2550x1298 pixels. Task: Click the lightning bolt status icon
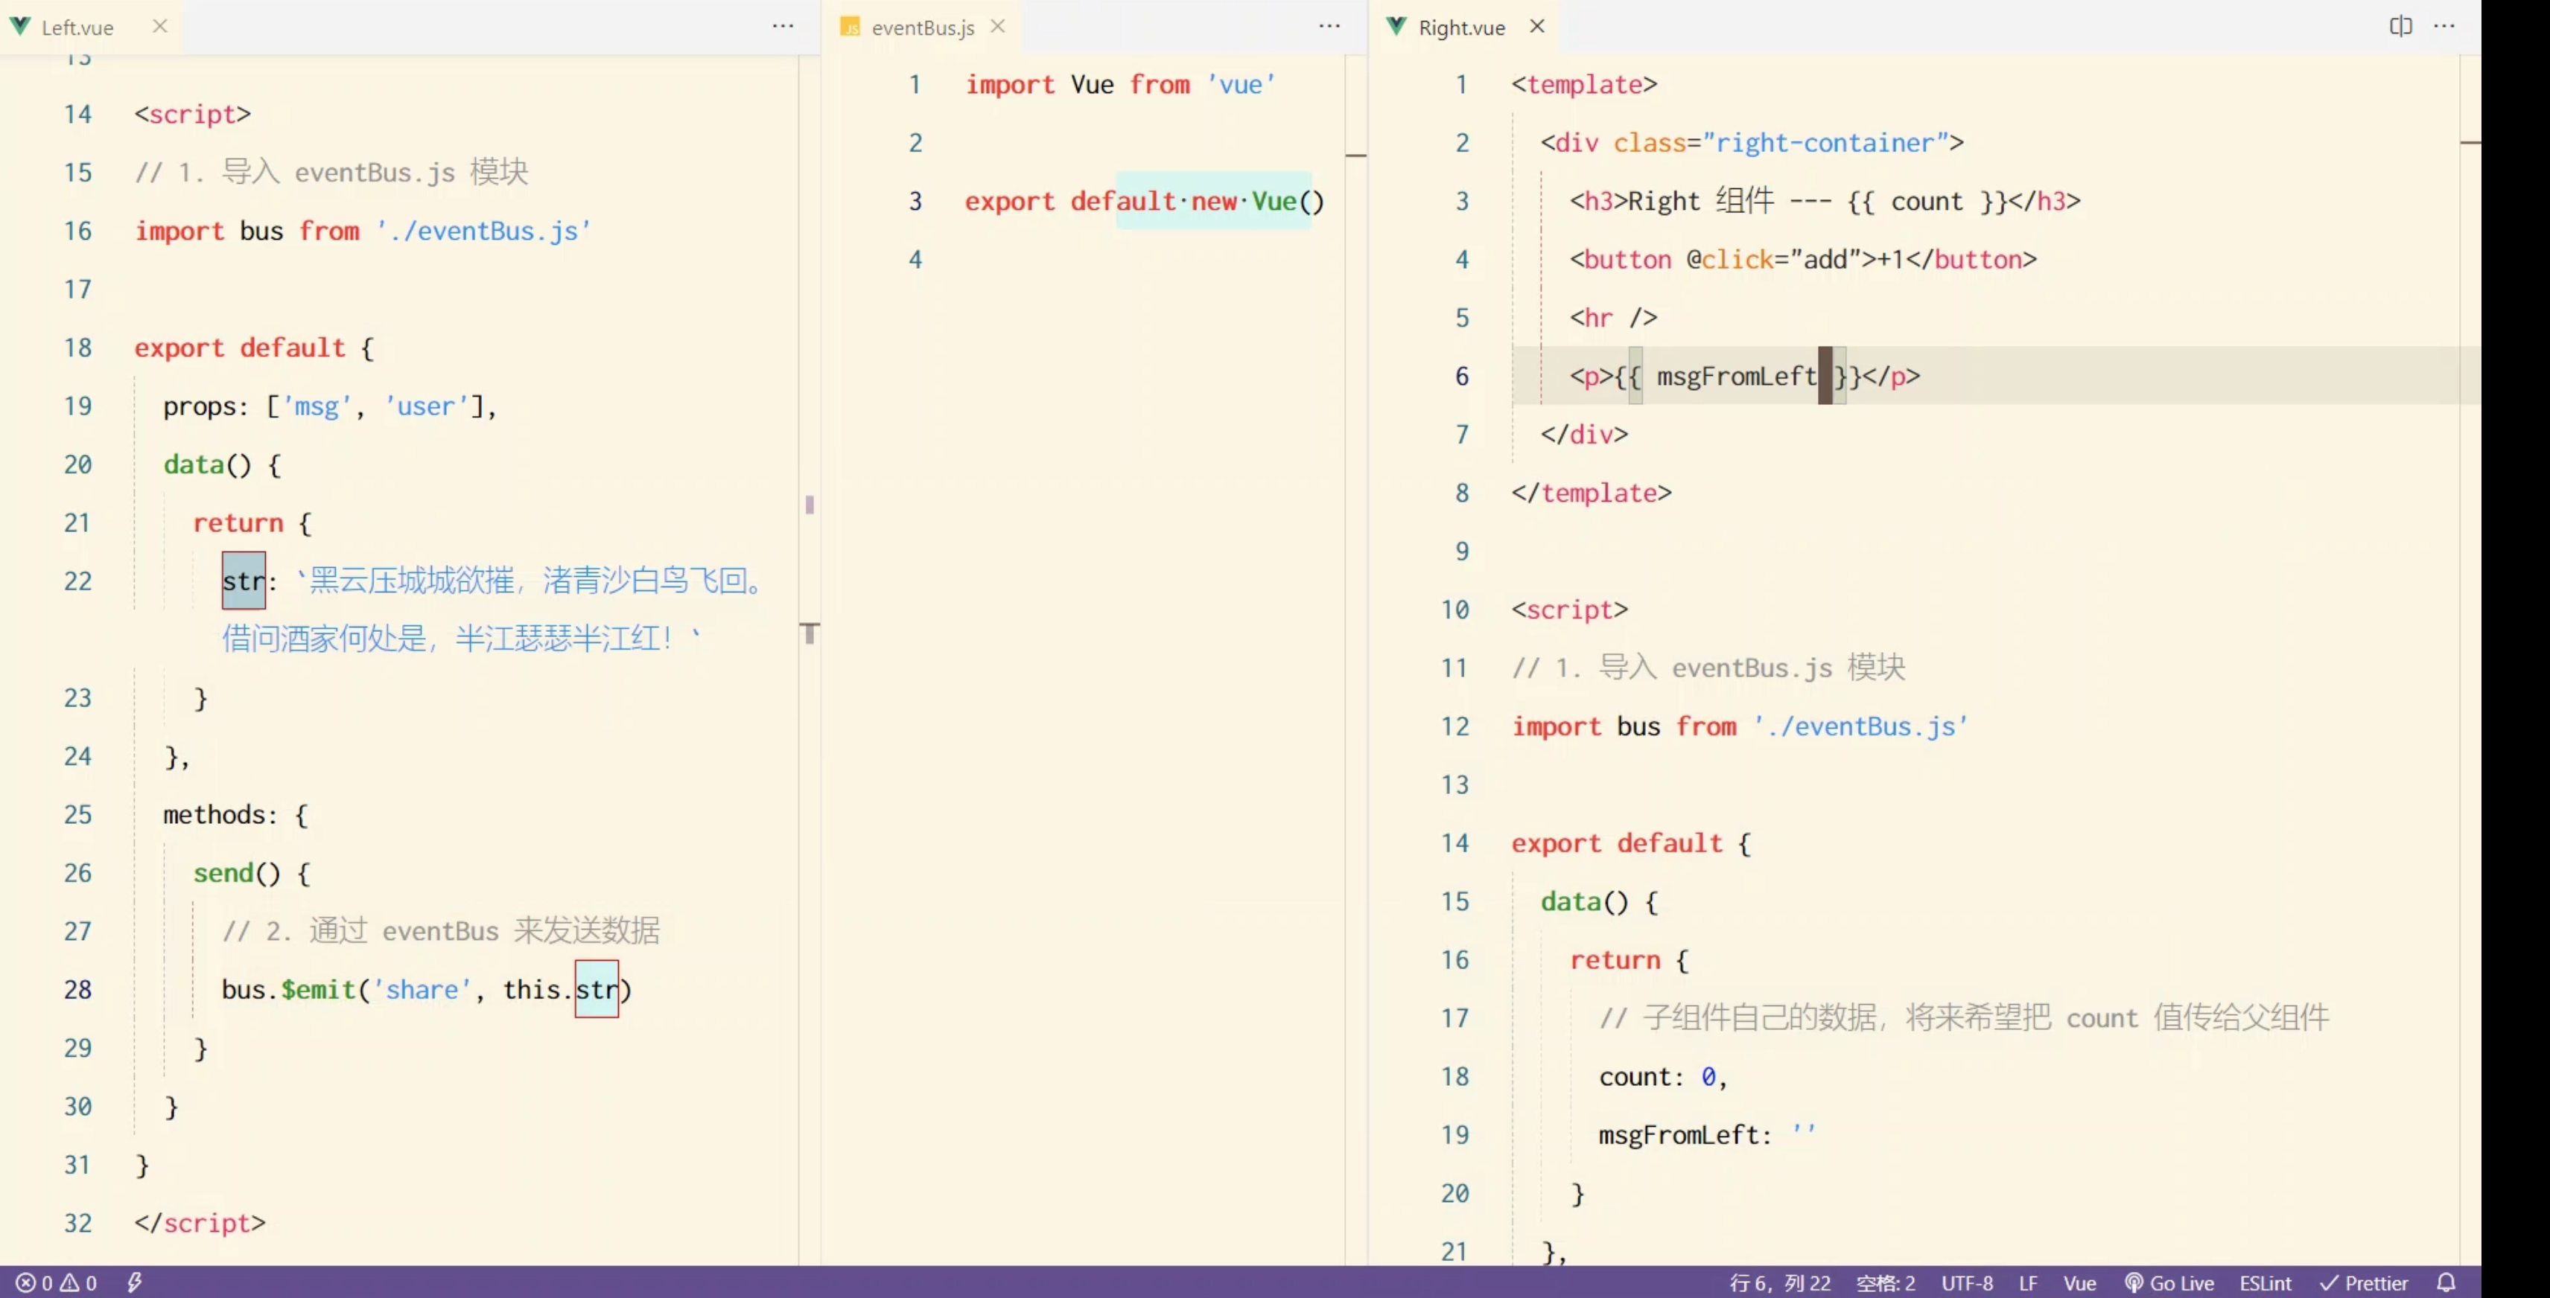(x=135, y=1283)
